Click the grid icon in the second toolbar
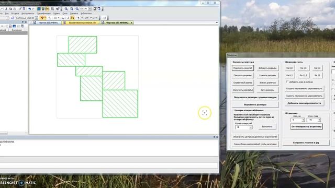Viewport: 335px width, 188px height. (55, 18)
